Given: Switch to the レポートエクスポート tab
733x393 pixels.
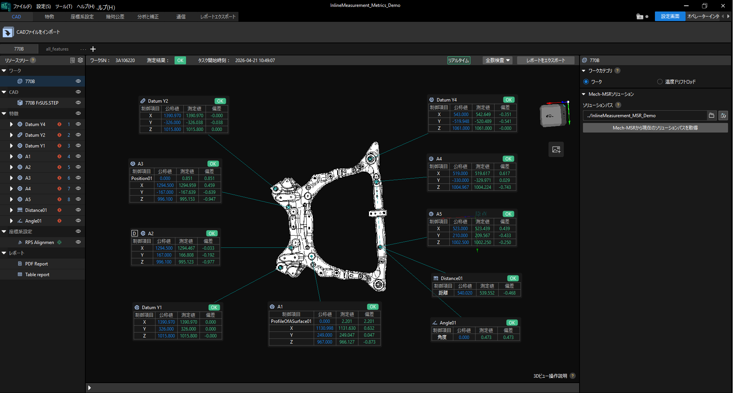Looking at the screenshot, I should 218,16.
